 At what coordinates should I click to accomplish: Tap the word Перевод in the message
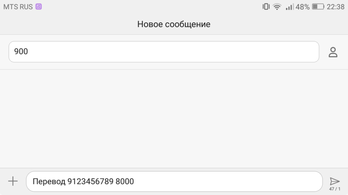tap(49, 181)
